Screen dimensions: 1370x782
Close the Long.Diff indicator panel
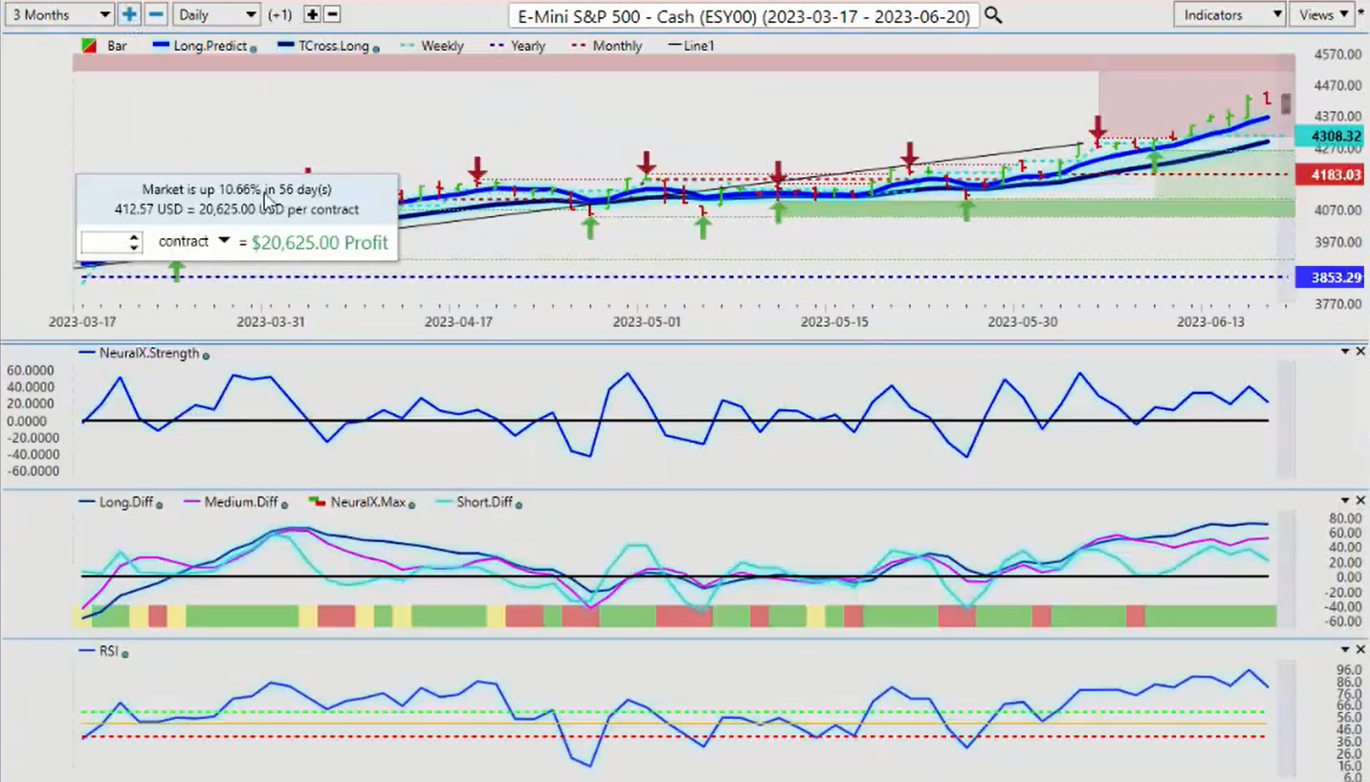click(x=1361, y=500)
